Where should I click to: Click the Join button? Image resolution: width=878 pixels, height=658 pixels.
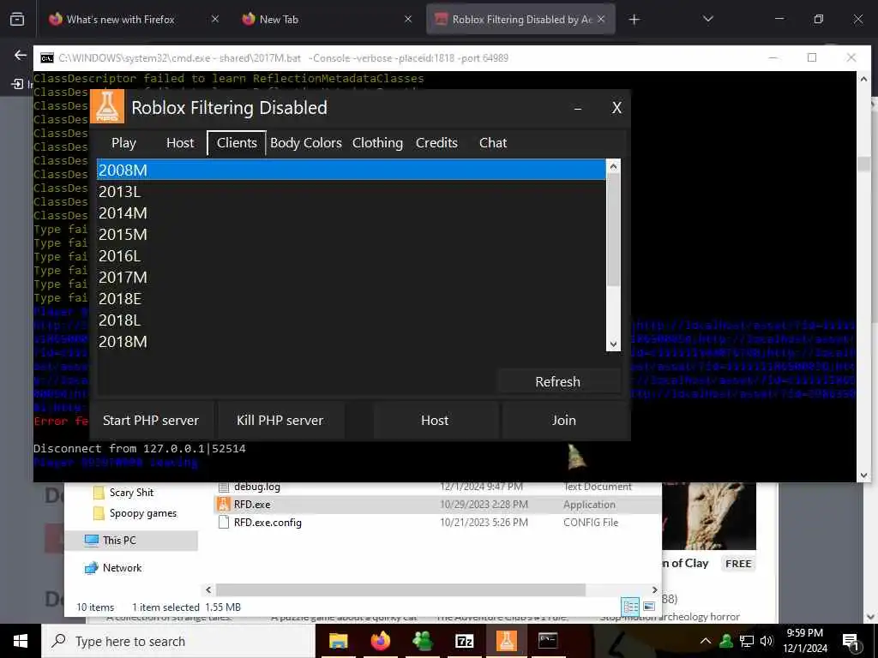[x=564, y=420]
